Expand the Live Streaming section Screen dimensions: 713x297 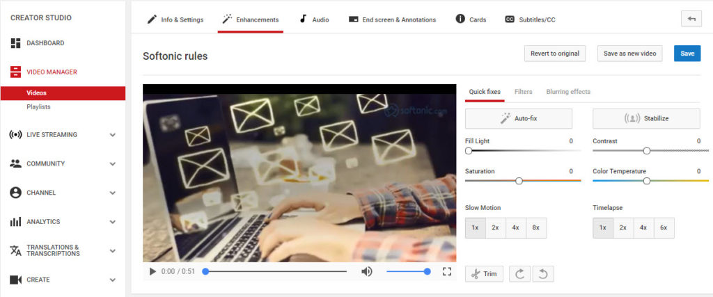click(112, 135)
